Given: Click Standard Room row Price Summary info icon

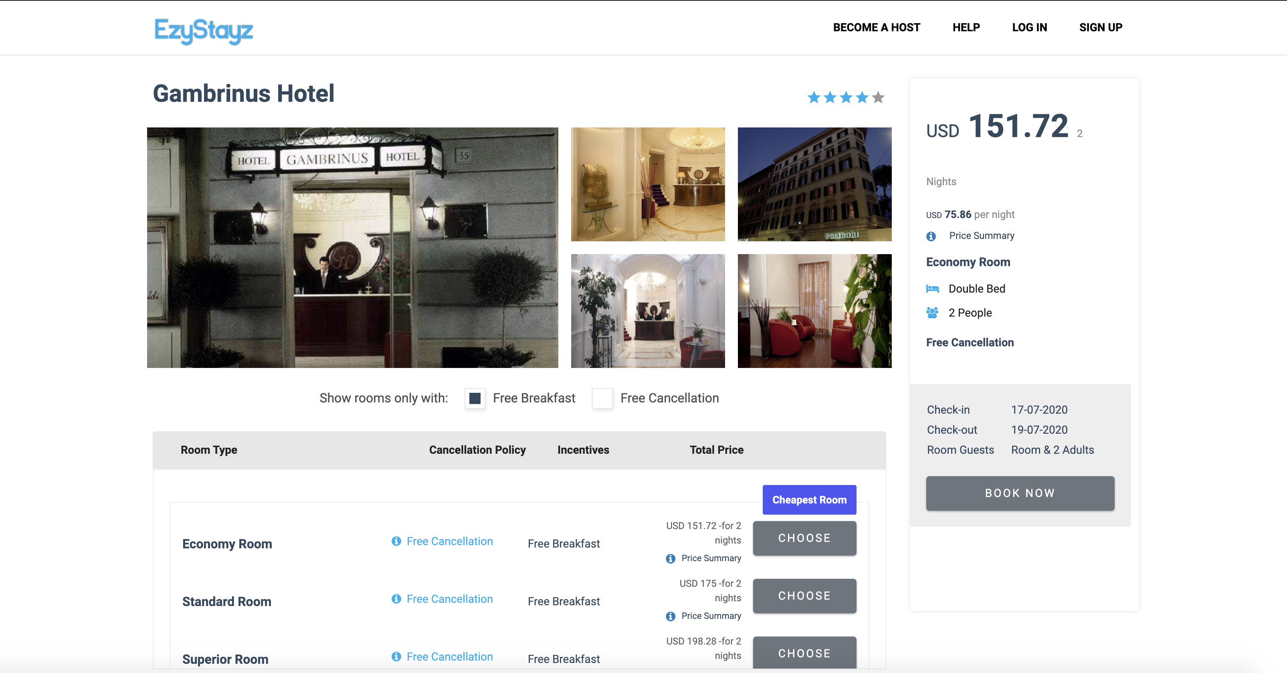Looking at the screenshot, I should pos(671,616).
